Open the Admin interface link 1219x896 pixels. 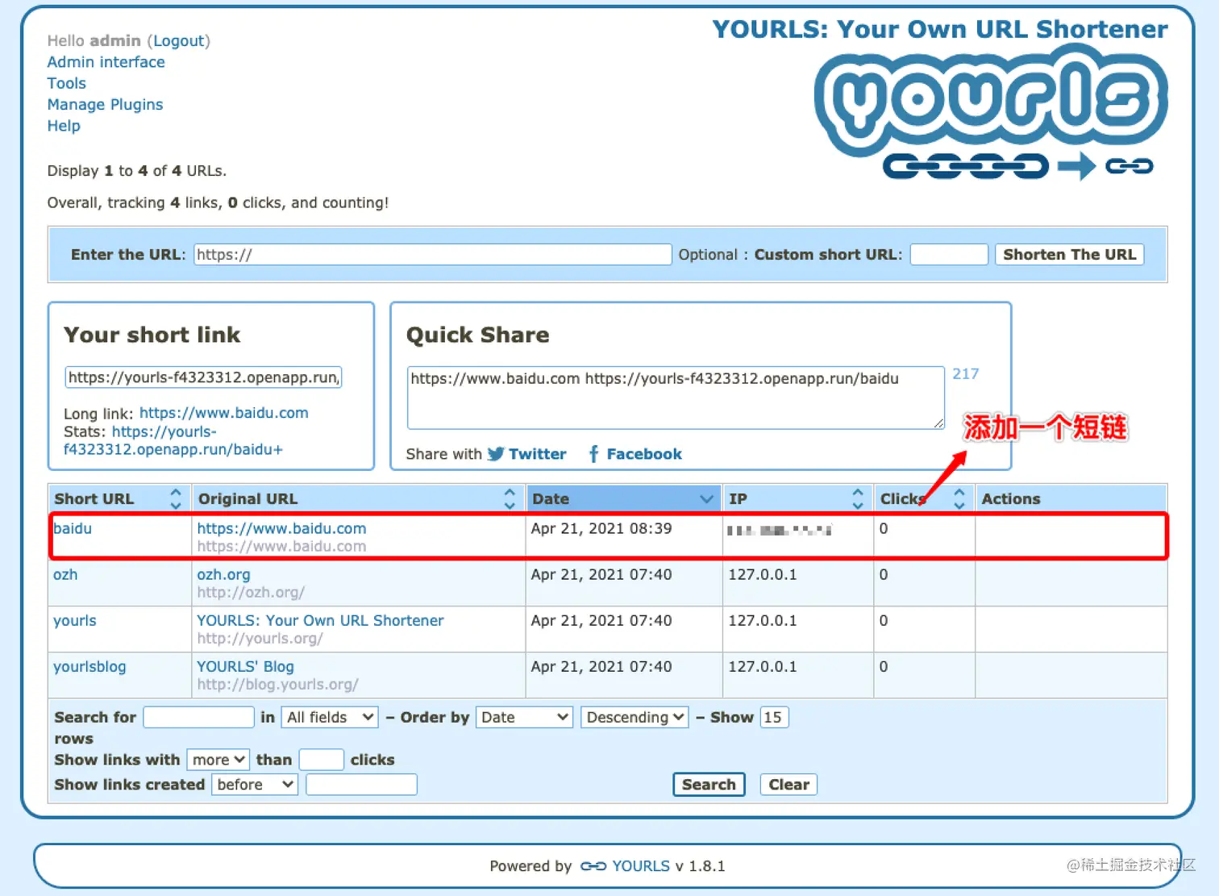(106, 62)
